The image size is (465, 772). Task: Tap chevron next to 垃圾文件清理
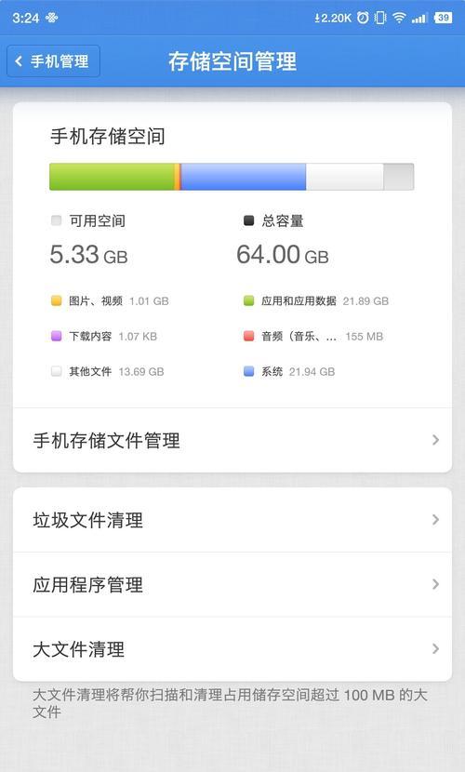[x=435, y=519]
